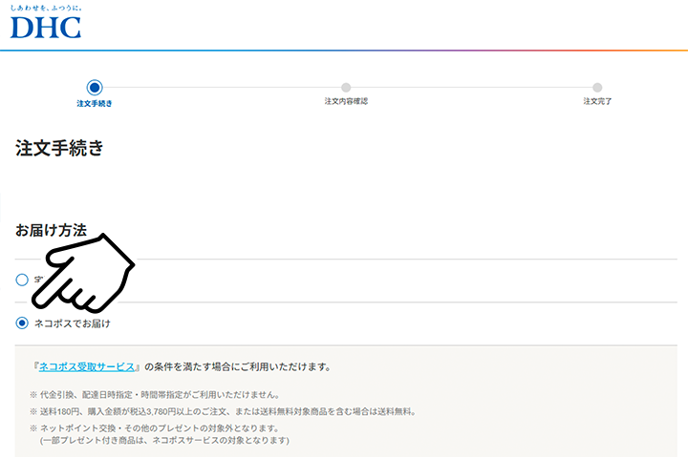Click the 注文完了 step circle
The image size is (688, 458).
coord(597,88)
